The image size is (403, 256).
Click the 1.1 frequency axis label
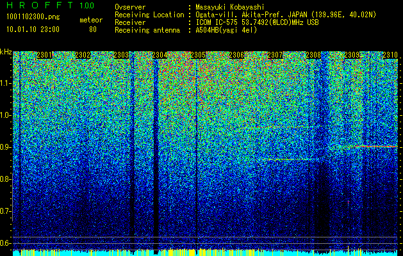(x=6, y=83)
